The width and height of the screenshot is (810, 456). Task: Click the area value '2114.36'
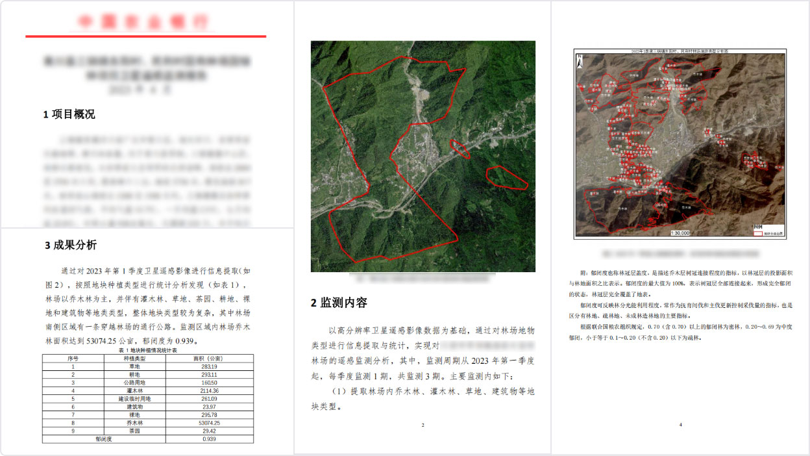(210, 390)
